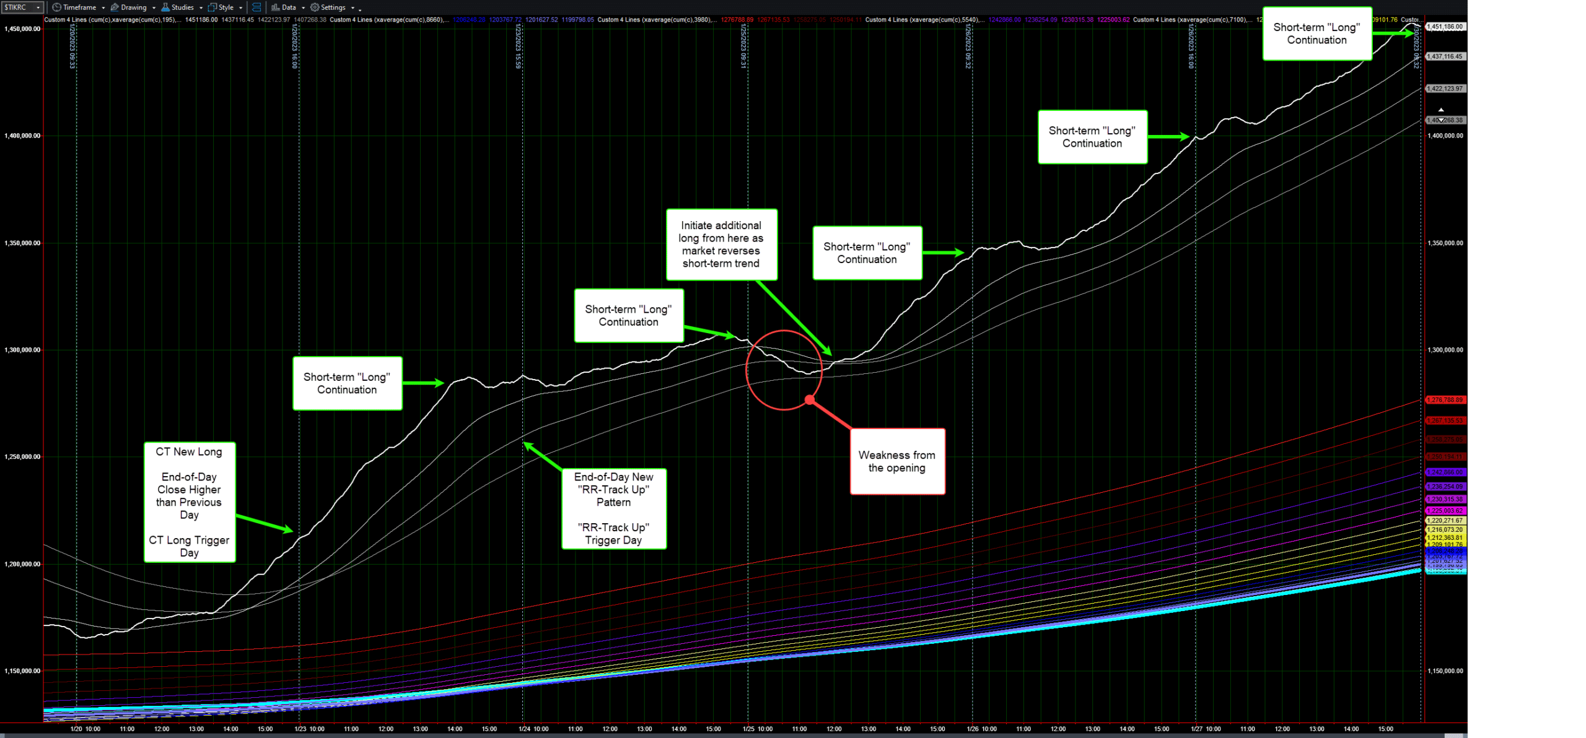1586x738 pixels.
Task: Click price axis scale adjust arrows
Action: pyautogui.click(x=1441, y=115)
